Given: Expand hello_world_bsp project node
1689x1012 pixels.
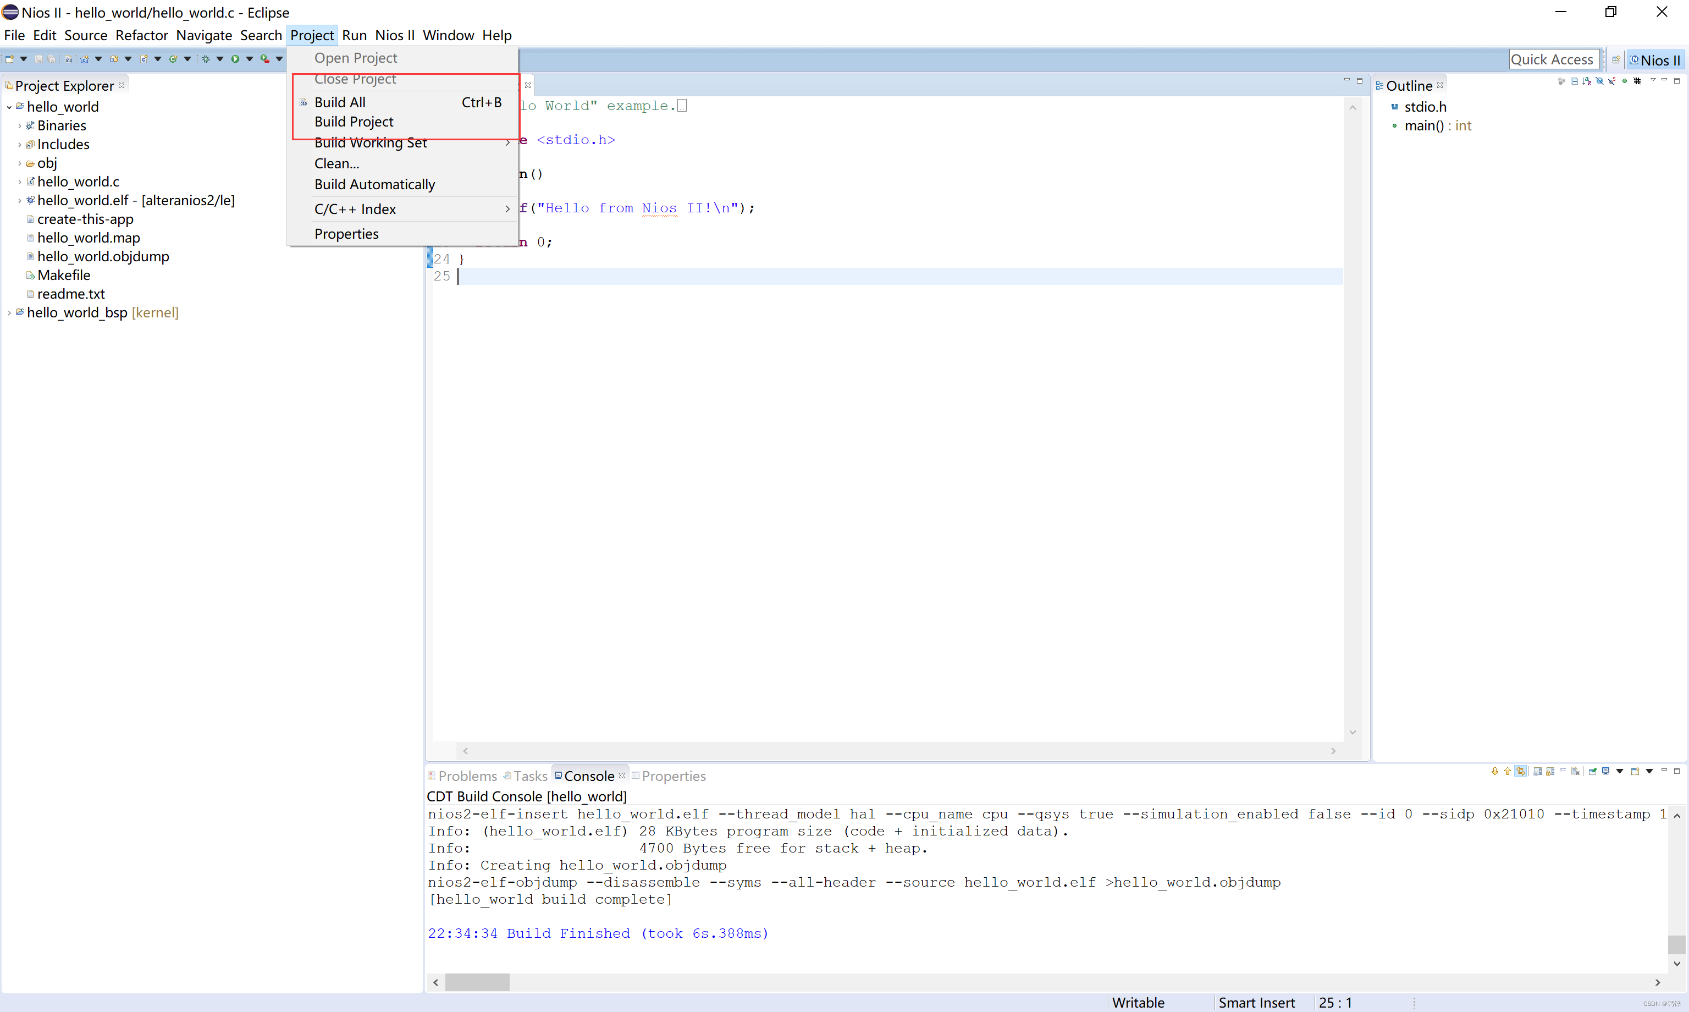Looking at the screenshot, I should (x=9, y=313).
